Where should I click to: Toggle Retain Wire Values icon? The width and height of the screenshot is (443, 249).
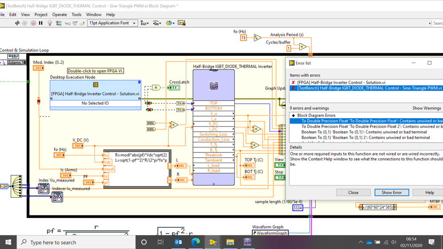coord(59,23)
